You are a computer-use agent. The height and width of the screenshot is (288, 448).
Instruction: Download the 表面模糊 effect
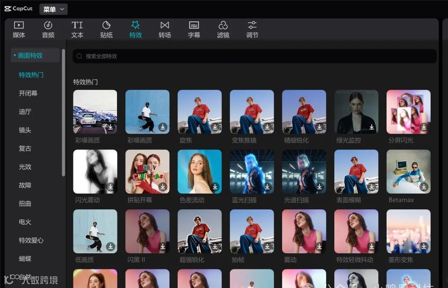372,187
